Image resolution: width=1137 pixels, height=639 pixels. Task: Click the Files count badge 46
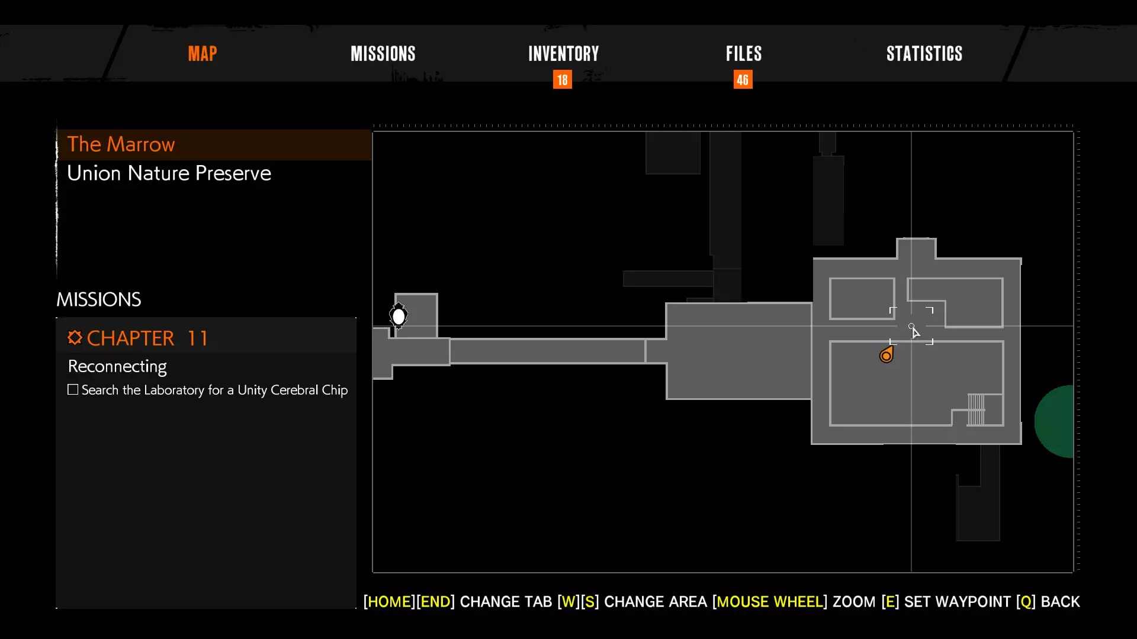[743, 80]
